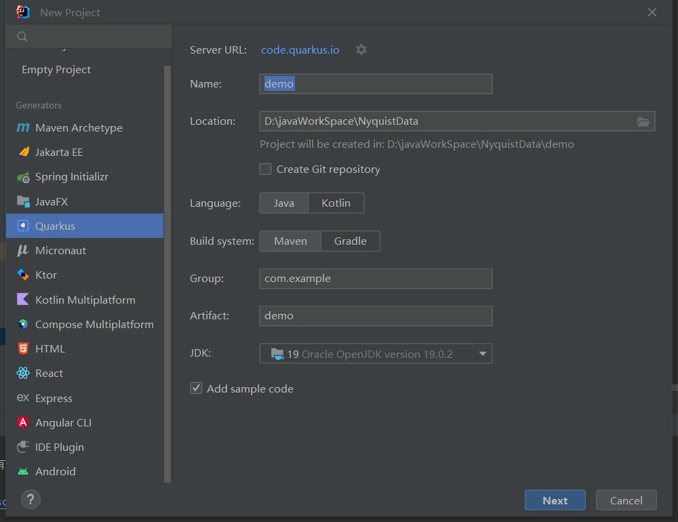Open the help question mark button
Screen dimensions: 678x522
(31, 500)
